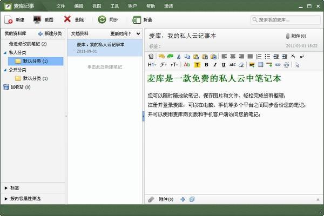Viewport: 324px width, 216px height.
Task: Click the insert hyperlink chain icon
Action: [x=278, y=65]
